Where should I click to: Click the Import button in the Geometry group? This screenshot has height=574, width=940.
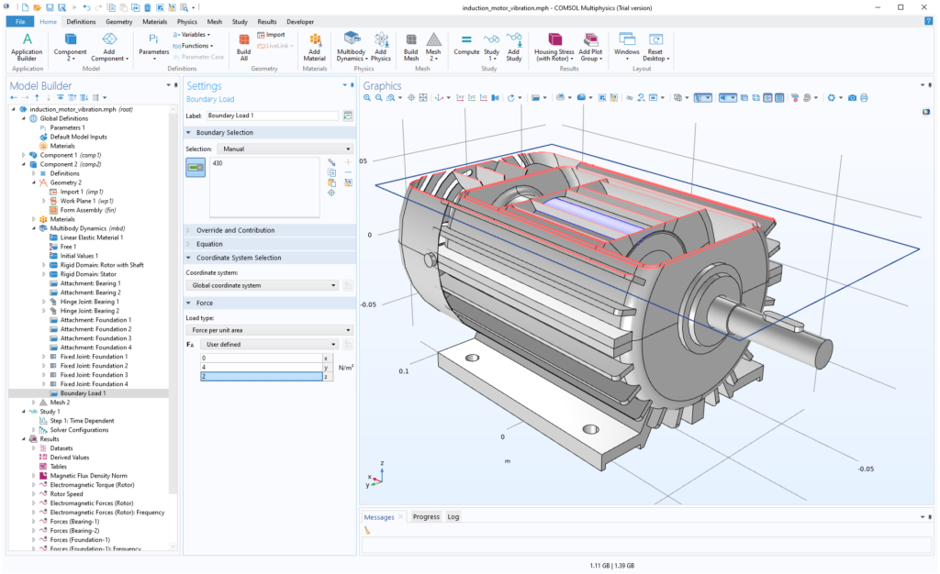(271, 35)
